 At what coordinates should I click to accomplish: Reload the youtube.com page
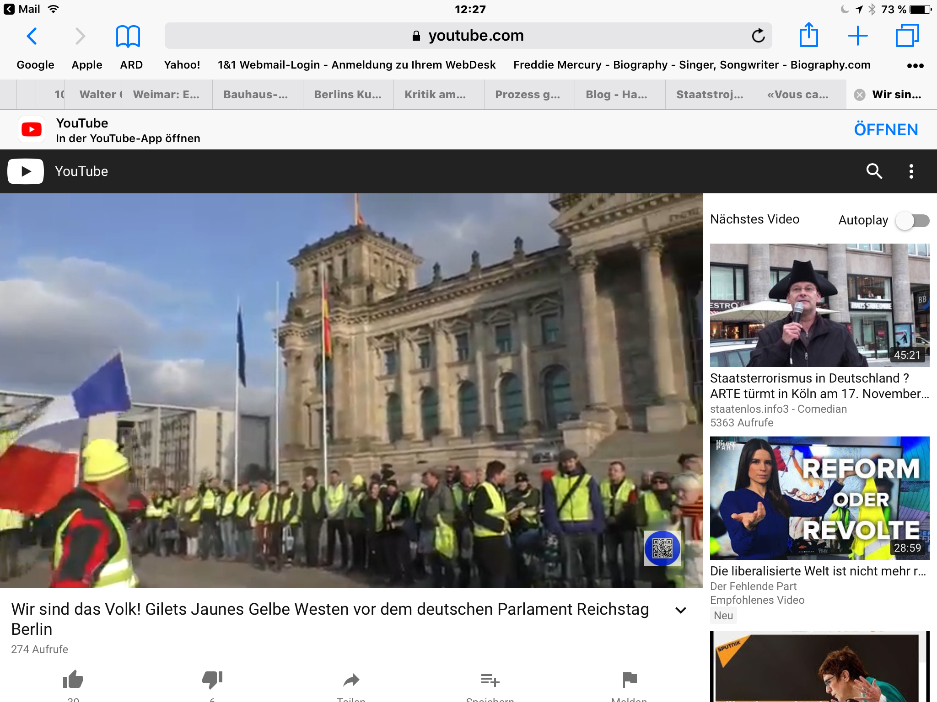(758, 36)
